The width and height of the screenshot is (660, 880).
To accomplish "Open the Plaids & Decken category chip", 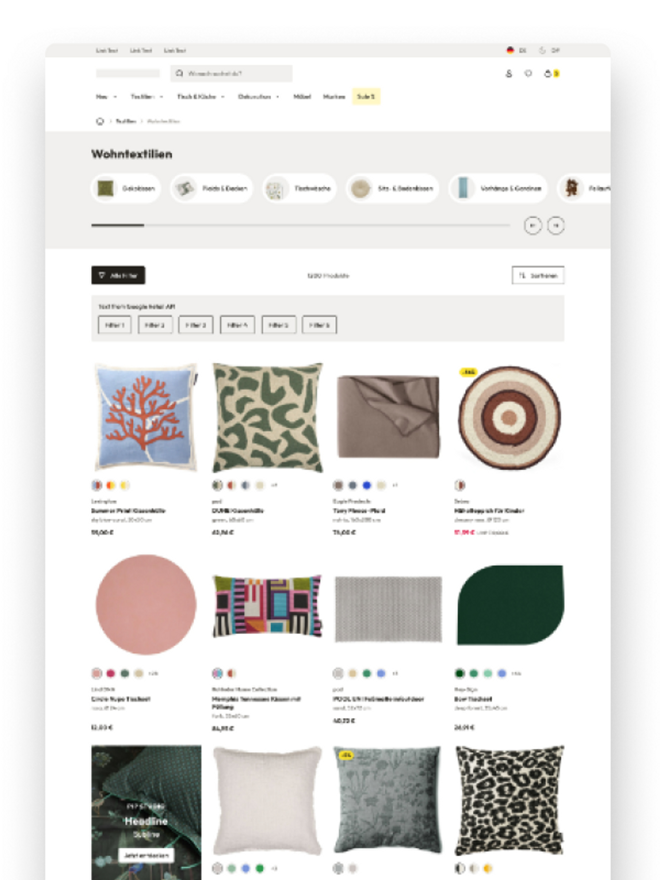I will tap(212, 188).
